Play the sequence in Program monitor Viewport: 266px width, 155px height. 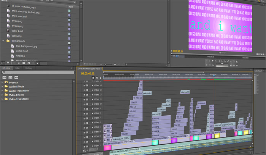click(222, 61)
